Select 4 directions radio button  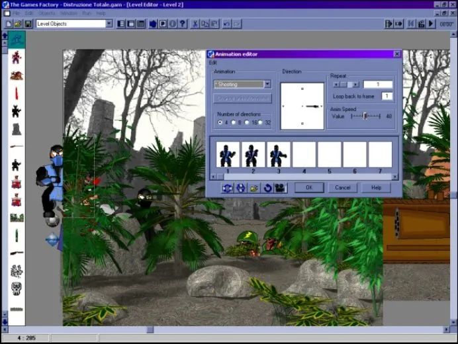pyautogui.click(x=220, y=122)
